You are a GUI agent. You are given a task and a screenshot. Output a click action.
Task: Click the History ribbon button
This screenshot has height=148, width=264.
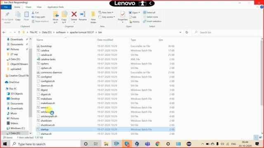(x=134, y=22)
